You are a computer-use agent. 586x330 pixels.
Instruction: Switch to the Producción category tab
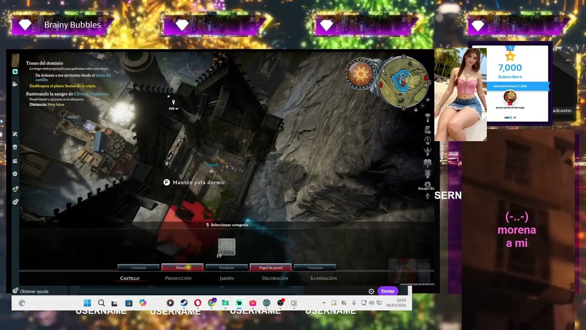click(x=178, y=278)
